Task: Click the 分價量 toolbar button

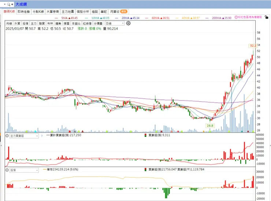Action: [98, 23]
